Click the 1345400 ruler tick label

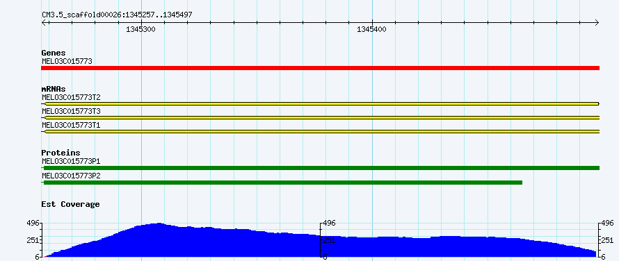pos(371,30)
